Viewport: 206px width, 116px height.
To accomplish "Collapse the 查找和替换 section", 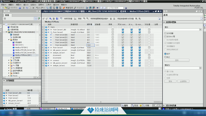I will [164, 22].
